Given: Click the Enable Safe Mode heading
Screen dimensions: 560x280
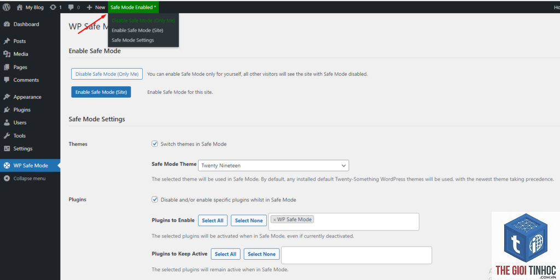Looking at the screenshot, I should click(x=95, y=51).
